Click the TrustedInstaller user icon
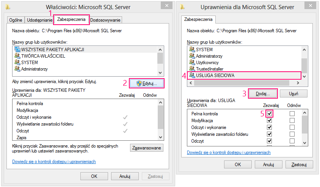This screenshot has width=320, height=187. (x=192, y=69)
